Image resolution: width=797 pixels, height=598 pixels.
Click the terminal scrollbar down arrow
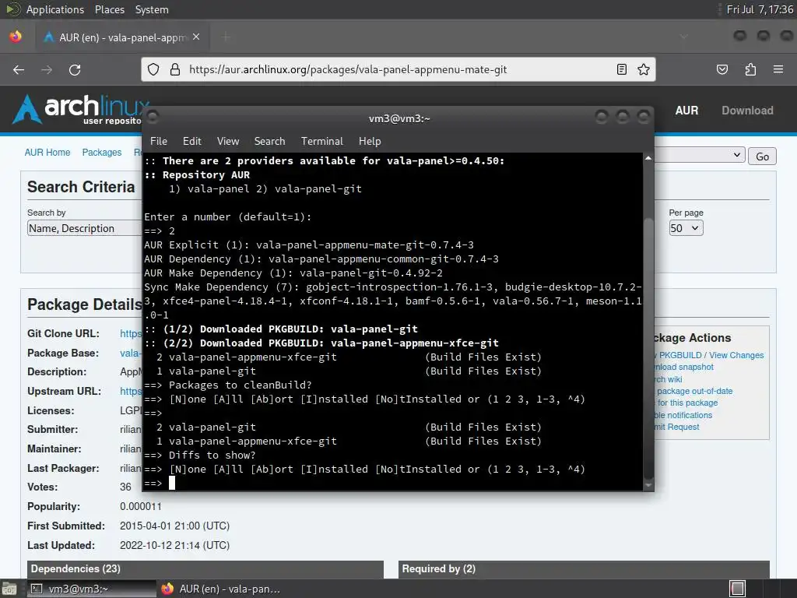pyautogui.click(x=648, y=486)
